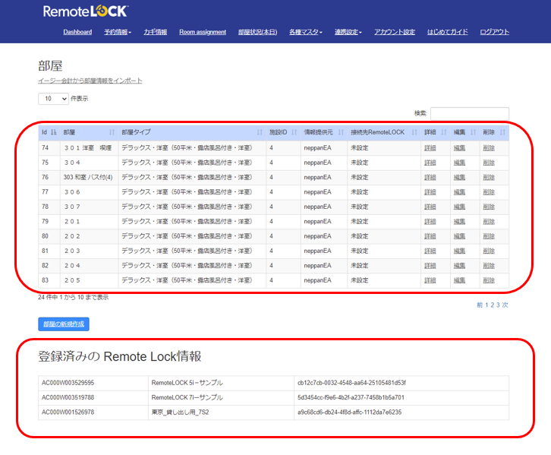
Task: Select room cell ３０１ 洋室 喫煙
Action: click(x=88, y=148)
